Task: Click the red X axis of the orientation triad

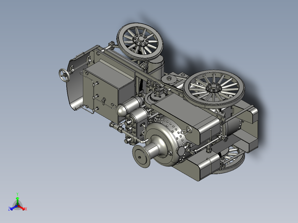Action: pyautogui.click(x=22, y=208)
